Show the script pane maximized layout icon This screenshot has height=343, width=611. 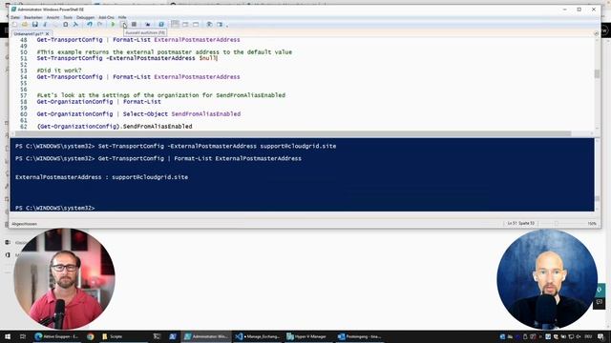point(196,25)
